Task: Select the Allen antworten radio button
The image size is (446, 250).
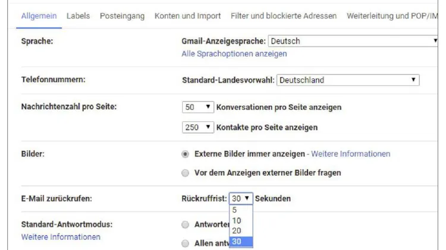Action: point(186,243)
